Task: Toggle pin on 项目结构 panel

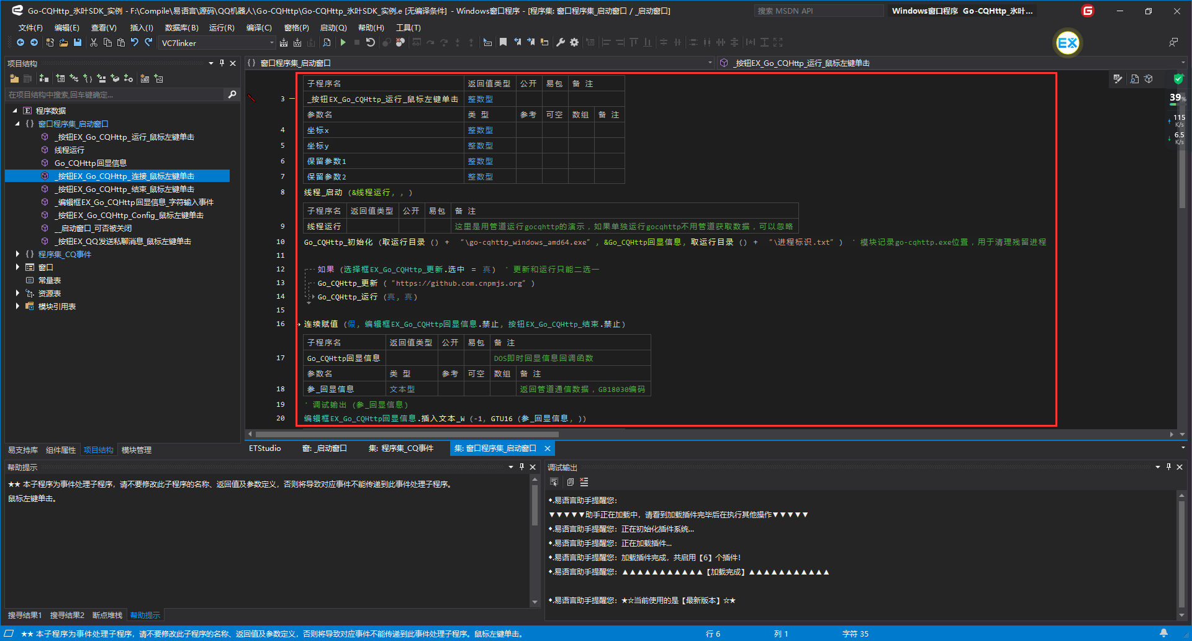Action: coord(222,63)
